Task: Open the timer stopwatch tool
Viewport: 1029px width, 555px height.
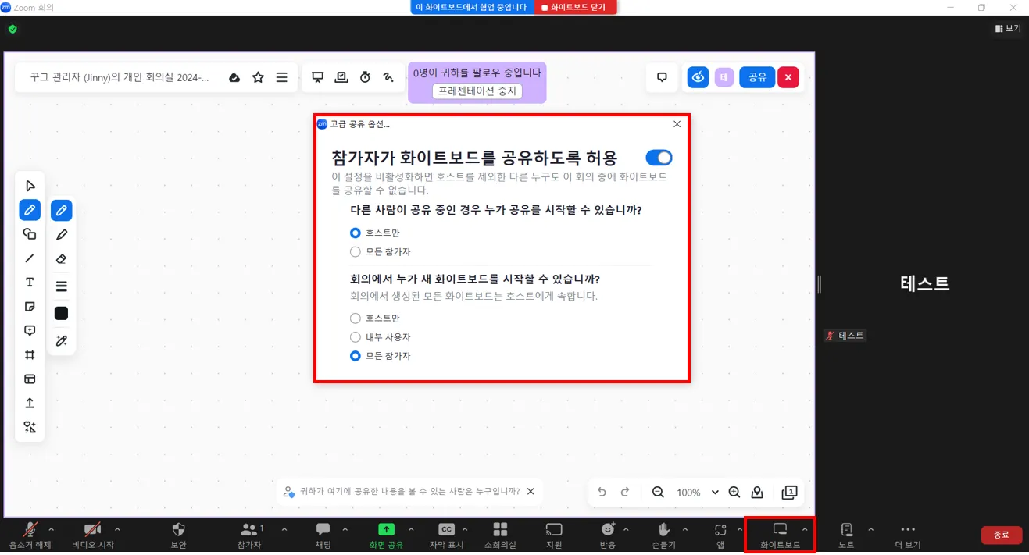Action: [365, 78]
